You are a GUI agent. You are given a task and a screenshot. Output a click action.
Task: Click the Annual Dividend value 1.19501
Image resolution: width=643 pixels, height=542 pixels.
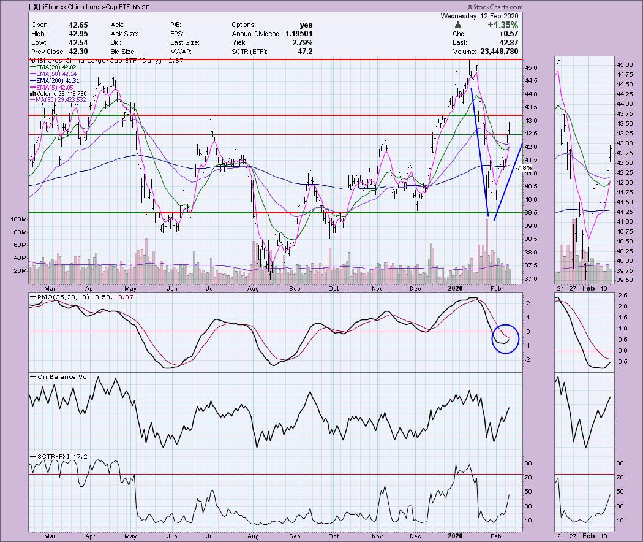click(299, 34)
